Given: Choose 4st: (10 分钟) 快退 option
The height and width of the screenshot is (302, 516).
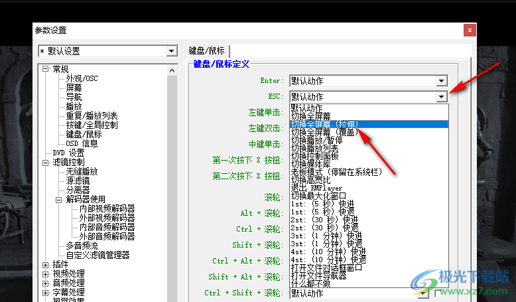Looking at the screenshot, I should point(369,260).
